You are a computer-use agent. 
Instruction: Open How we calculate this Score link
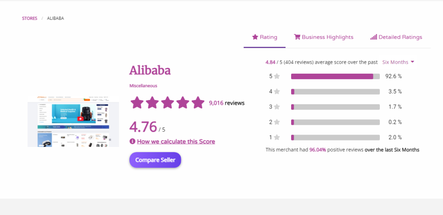pos(176,141)
